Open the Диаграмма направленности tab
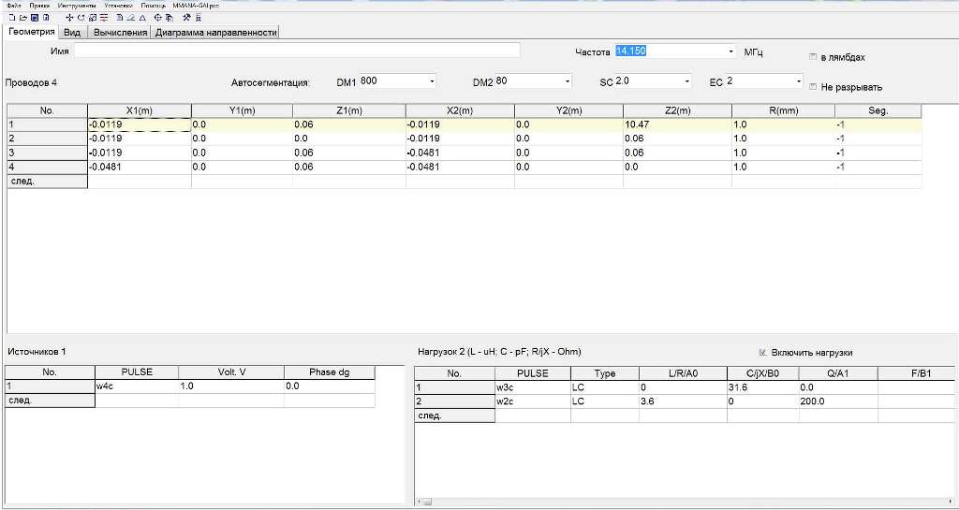959x510 pixels. [216, 32]
